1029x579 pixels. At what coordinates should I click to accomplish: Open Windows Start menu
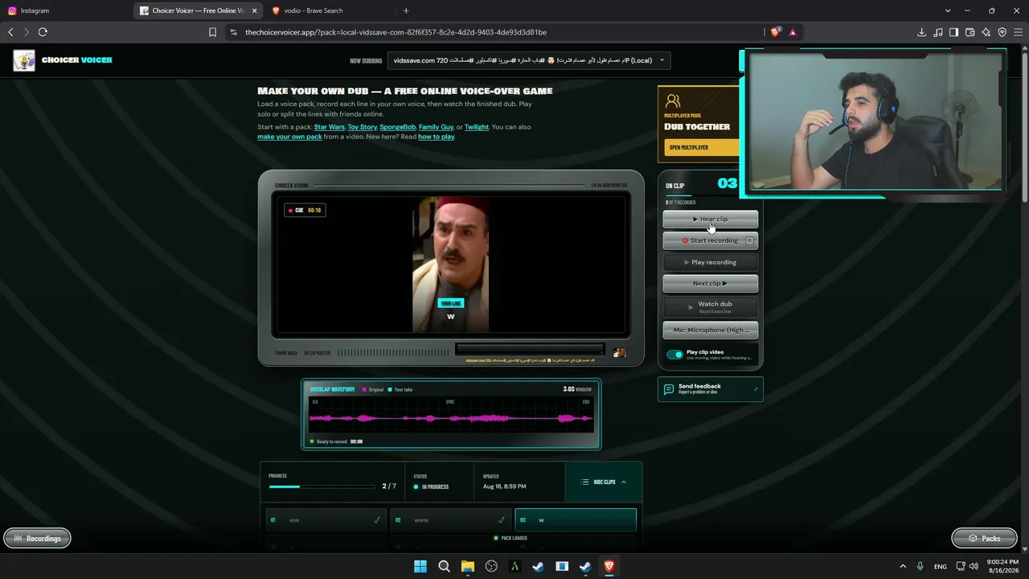pos(420,566)
